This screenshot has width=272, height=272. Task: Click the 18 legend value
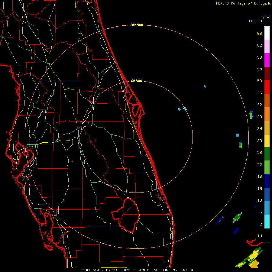pos(260,176)
